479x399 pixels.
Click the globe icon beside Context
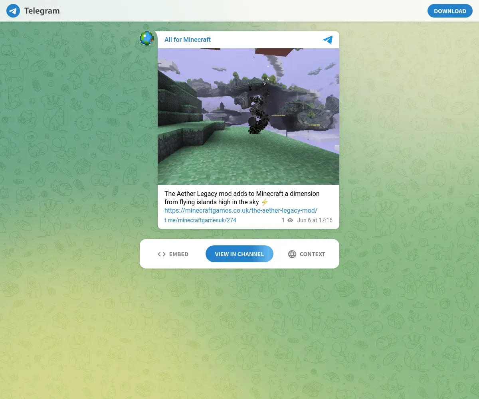[x=292, y=254]
